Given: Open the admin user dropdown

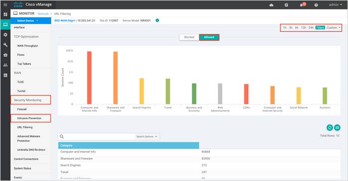Looking at the screenshot, I should pyautogui.click(x=335, y=4).
